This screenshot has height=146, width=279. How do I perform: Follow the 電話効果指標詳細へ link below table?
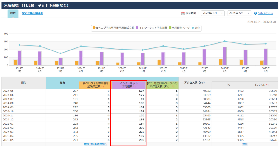(95, 144)
